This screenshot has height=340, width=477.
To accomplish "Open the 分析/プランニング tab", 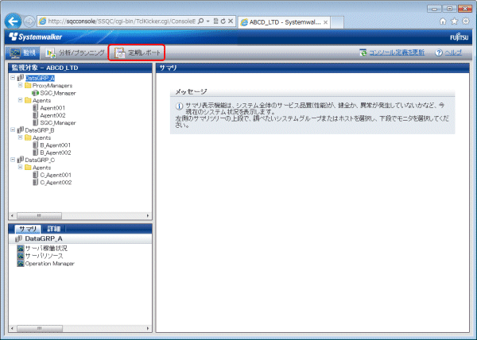I will (x=76, y=53).
